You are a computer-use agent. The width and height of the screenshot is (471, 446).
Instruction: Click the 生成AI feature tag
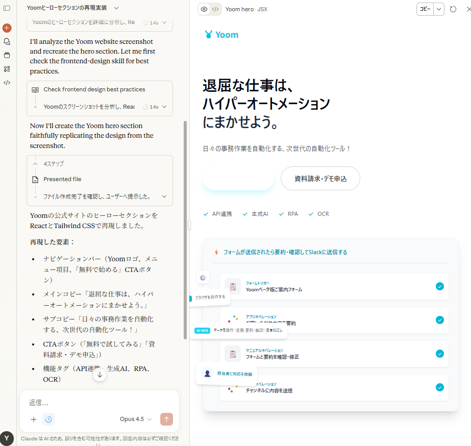tap(255, 214)
